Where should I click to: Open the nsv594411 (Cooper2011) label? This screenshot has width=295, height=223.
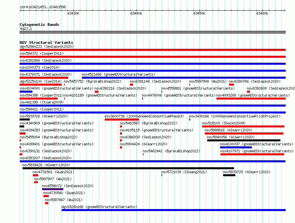(x=42, y=109)
